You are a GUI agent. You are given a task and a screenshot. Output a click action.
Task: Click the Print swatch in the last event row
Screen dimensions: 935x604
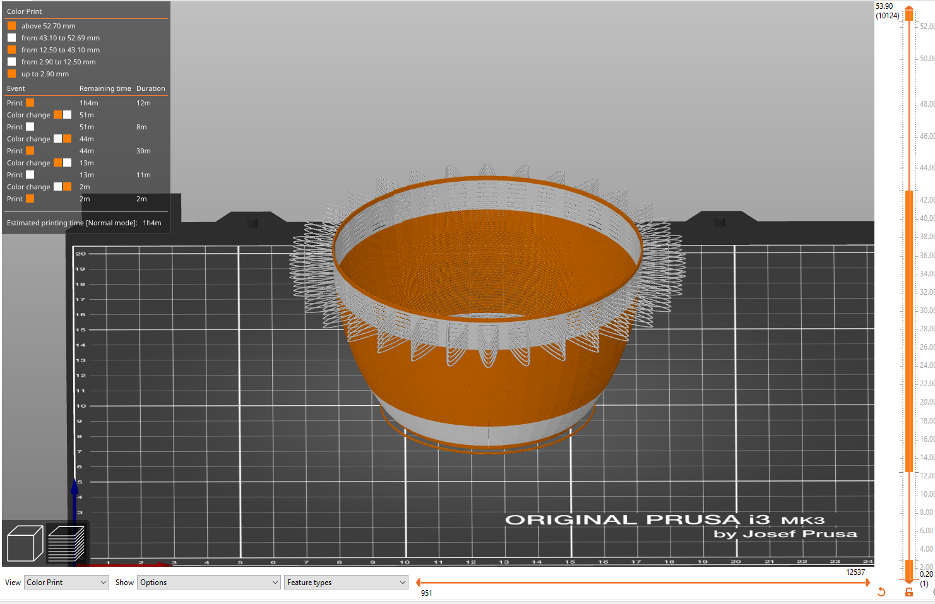tap(30, 199)
